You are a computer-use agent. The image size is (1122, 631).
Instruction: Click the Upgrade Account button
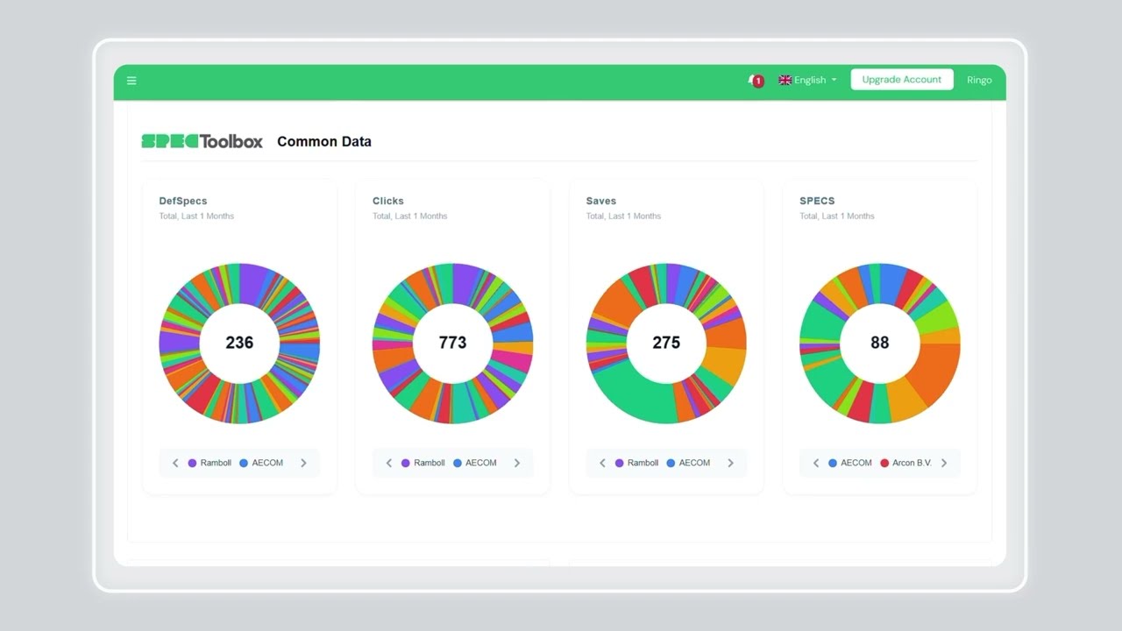[901, 80]
